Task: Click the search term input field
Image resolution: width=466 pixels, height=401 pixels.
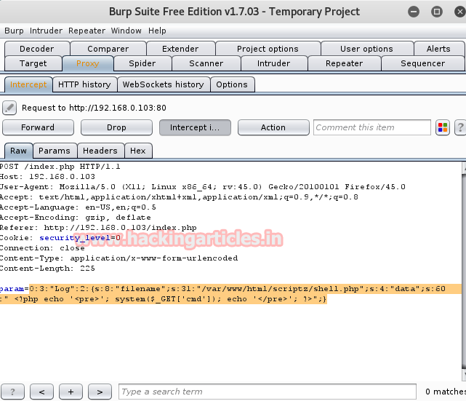Action: pos(268,392)
